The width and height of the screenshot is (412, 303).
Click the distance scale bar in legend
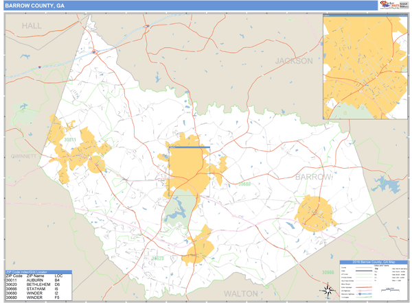[x=390, y=289]
